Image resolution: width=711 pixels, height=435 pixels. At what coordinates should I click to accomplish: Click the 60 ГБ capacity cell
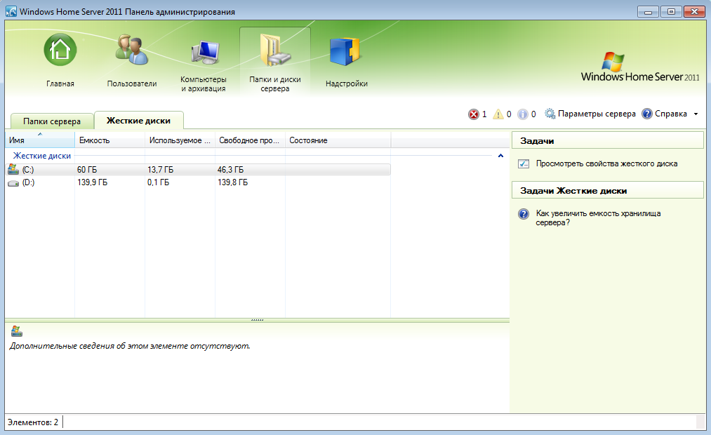pos(87,170)
